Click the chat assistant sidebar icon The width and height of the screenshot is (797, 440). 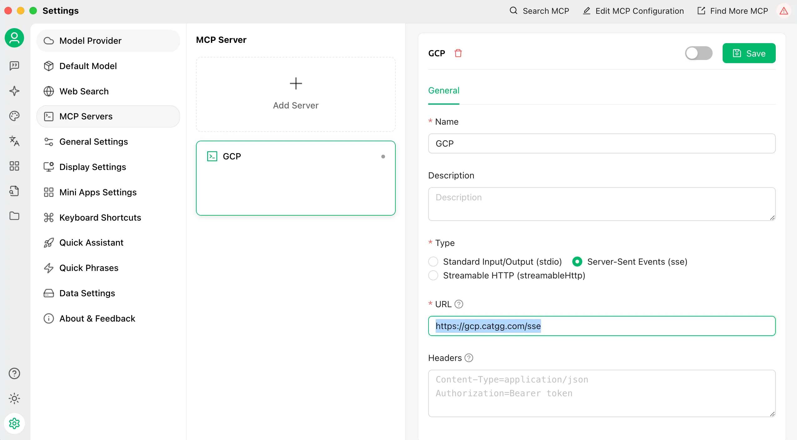[14, 66]
